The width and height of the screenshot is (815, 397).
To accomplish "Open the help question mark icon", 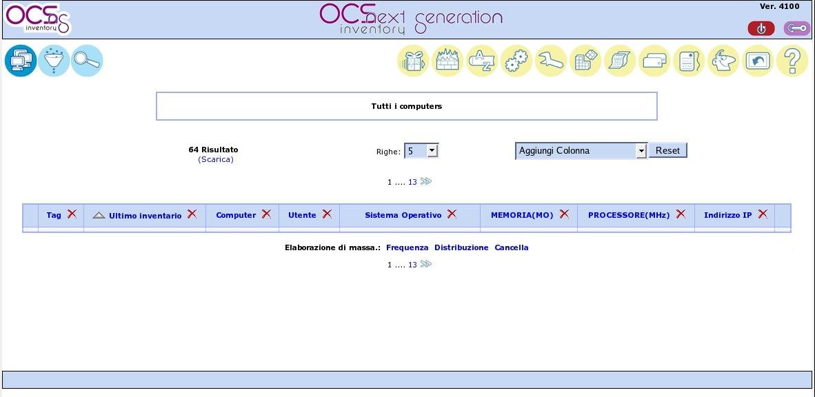I will click(x=792, y=61).
